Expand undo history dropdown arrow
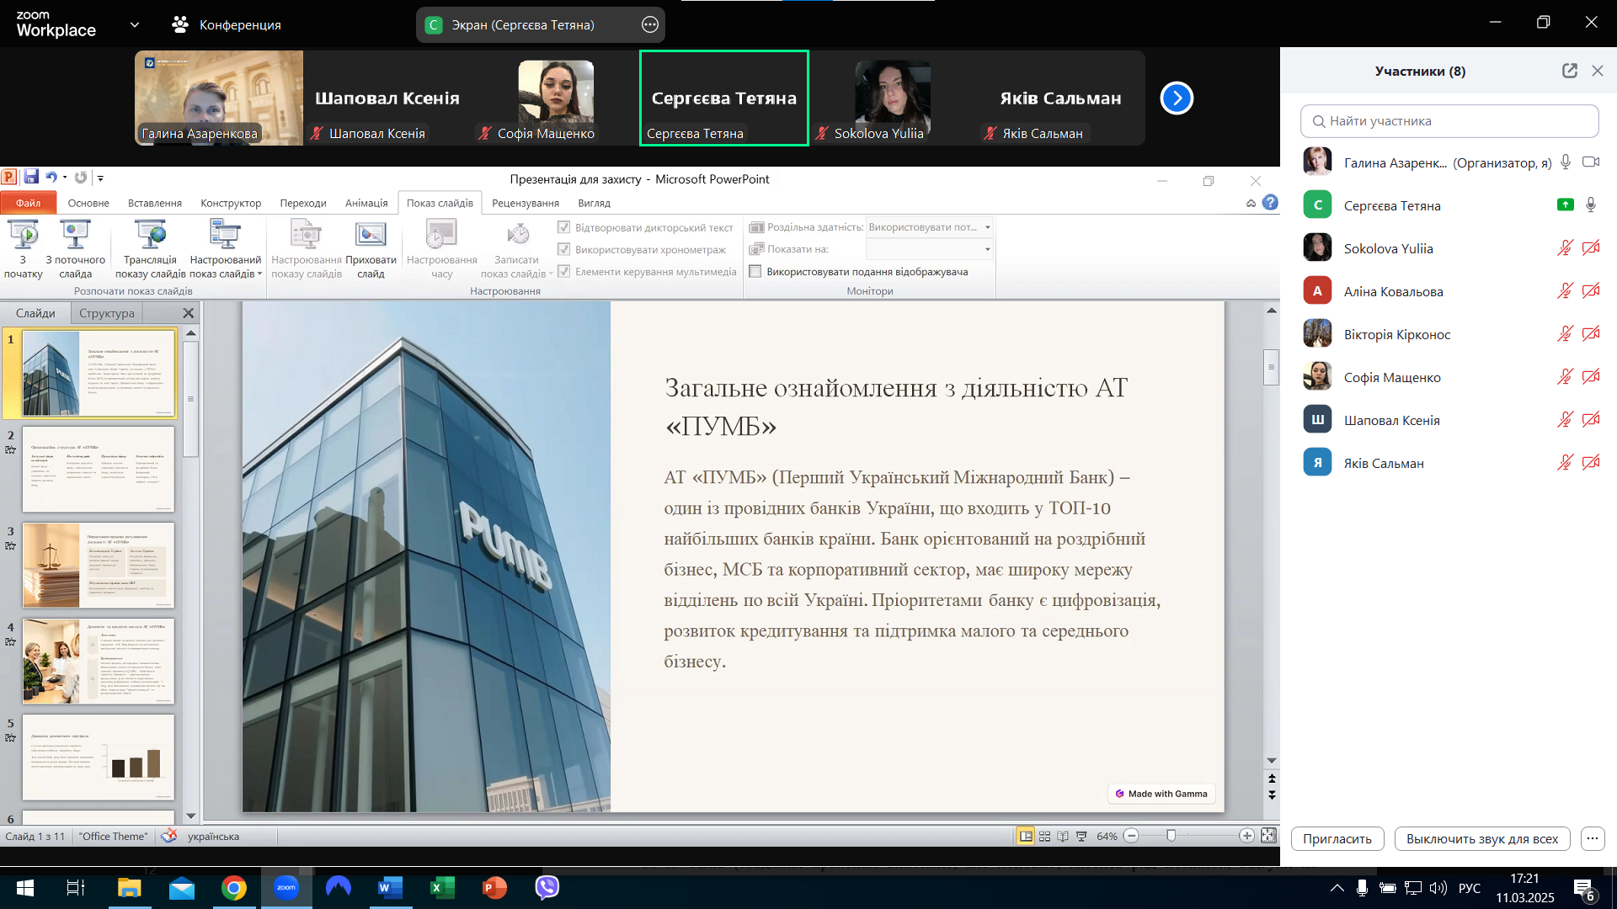1617x909 pixels. (x=65, y=177)
